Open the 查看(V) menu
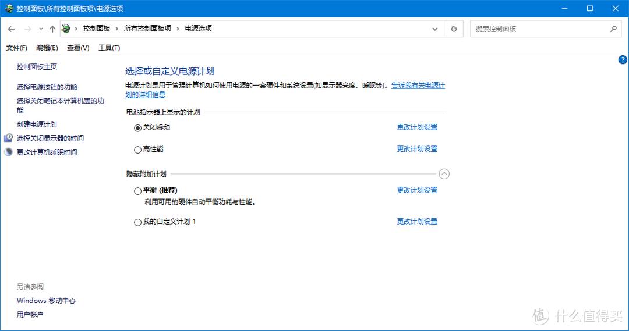The image size is (629, 331). [x=78, y=48]
